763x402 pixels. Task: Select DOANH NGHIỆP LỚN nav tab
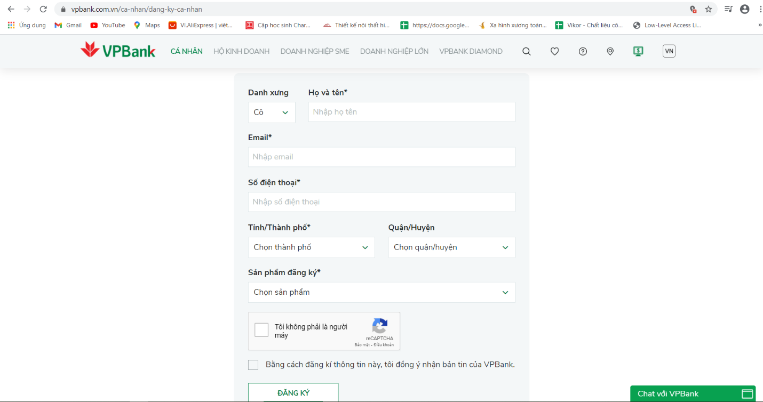click(394, 51)
